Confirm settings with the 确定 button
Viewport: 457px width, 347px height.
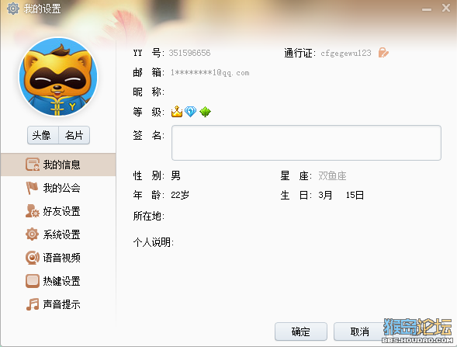point(301,331)
